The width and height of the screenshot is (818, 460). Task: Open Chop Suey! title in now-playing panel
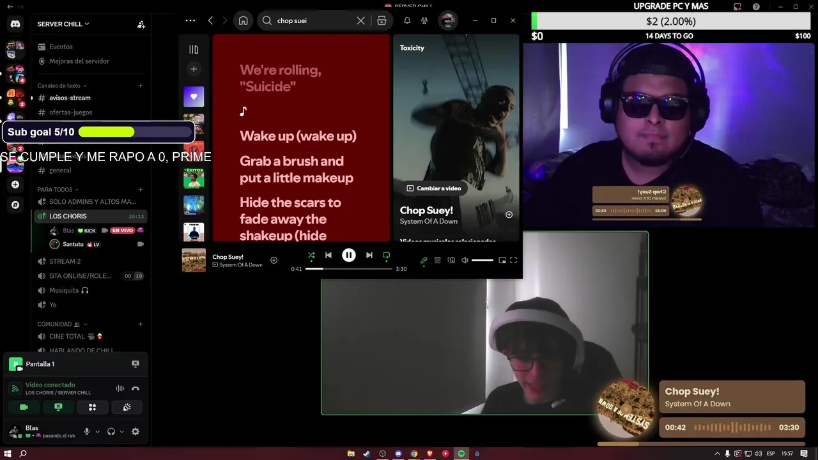(426, 210)
